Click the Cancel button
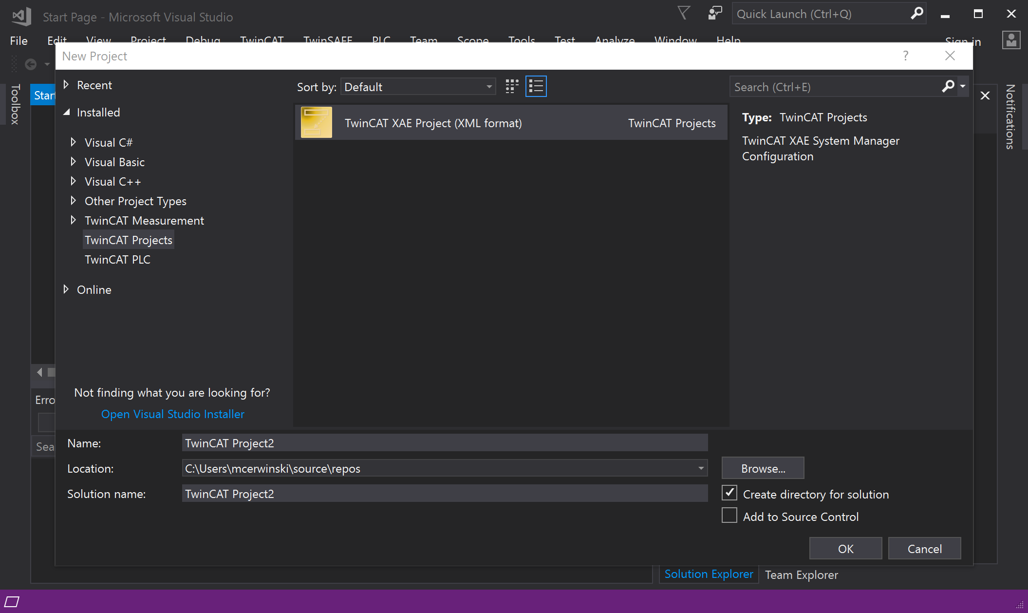The width and height of the screenshot is (1028, 613). coord(924,549)
